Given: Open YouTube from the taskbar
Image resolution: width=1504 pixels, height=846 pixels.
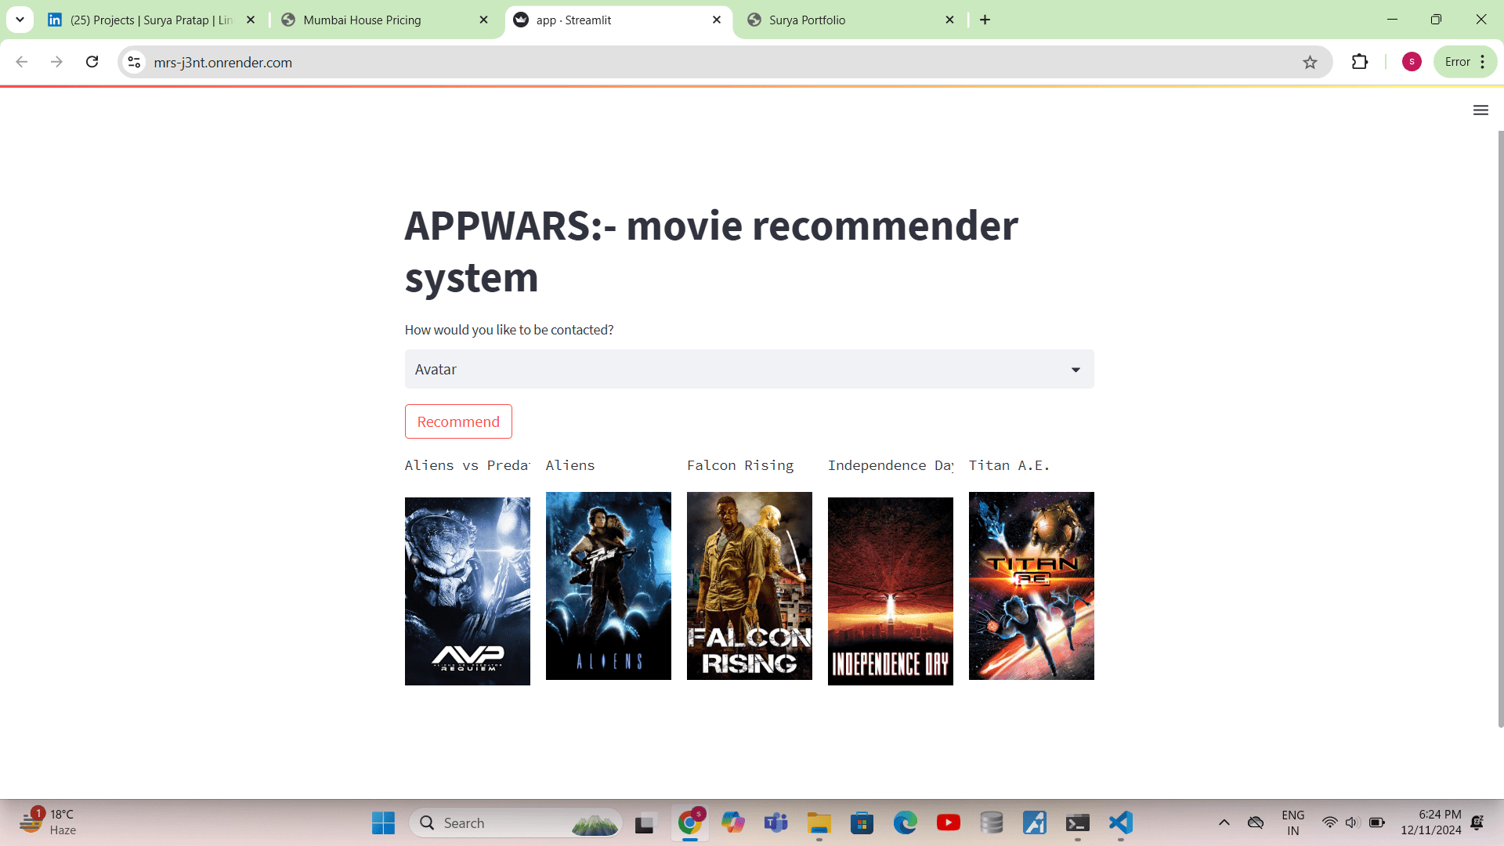Looking at the screenshot, I should 948,822.
